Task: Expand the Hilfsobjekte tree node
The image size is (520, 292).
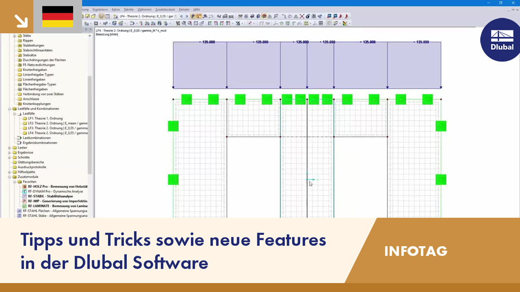Action: (x=10, y=172)
